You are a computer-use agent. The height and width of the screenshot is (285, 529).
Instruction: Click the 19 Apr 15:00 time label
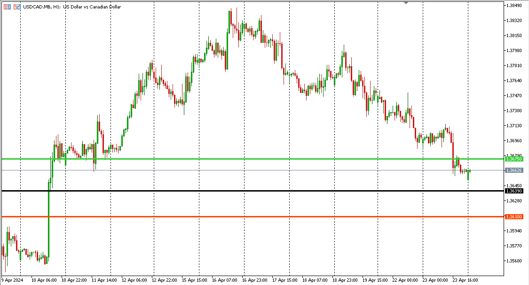375,280
